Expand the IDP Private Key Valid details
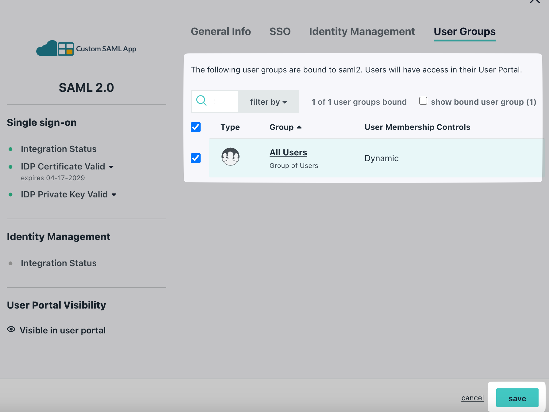Viewport: 549px width, 412px height. [114, 195]
